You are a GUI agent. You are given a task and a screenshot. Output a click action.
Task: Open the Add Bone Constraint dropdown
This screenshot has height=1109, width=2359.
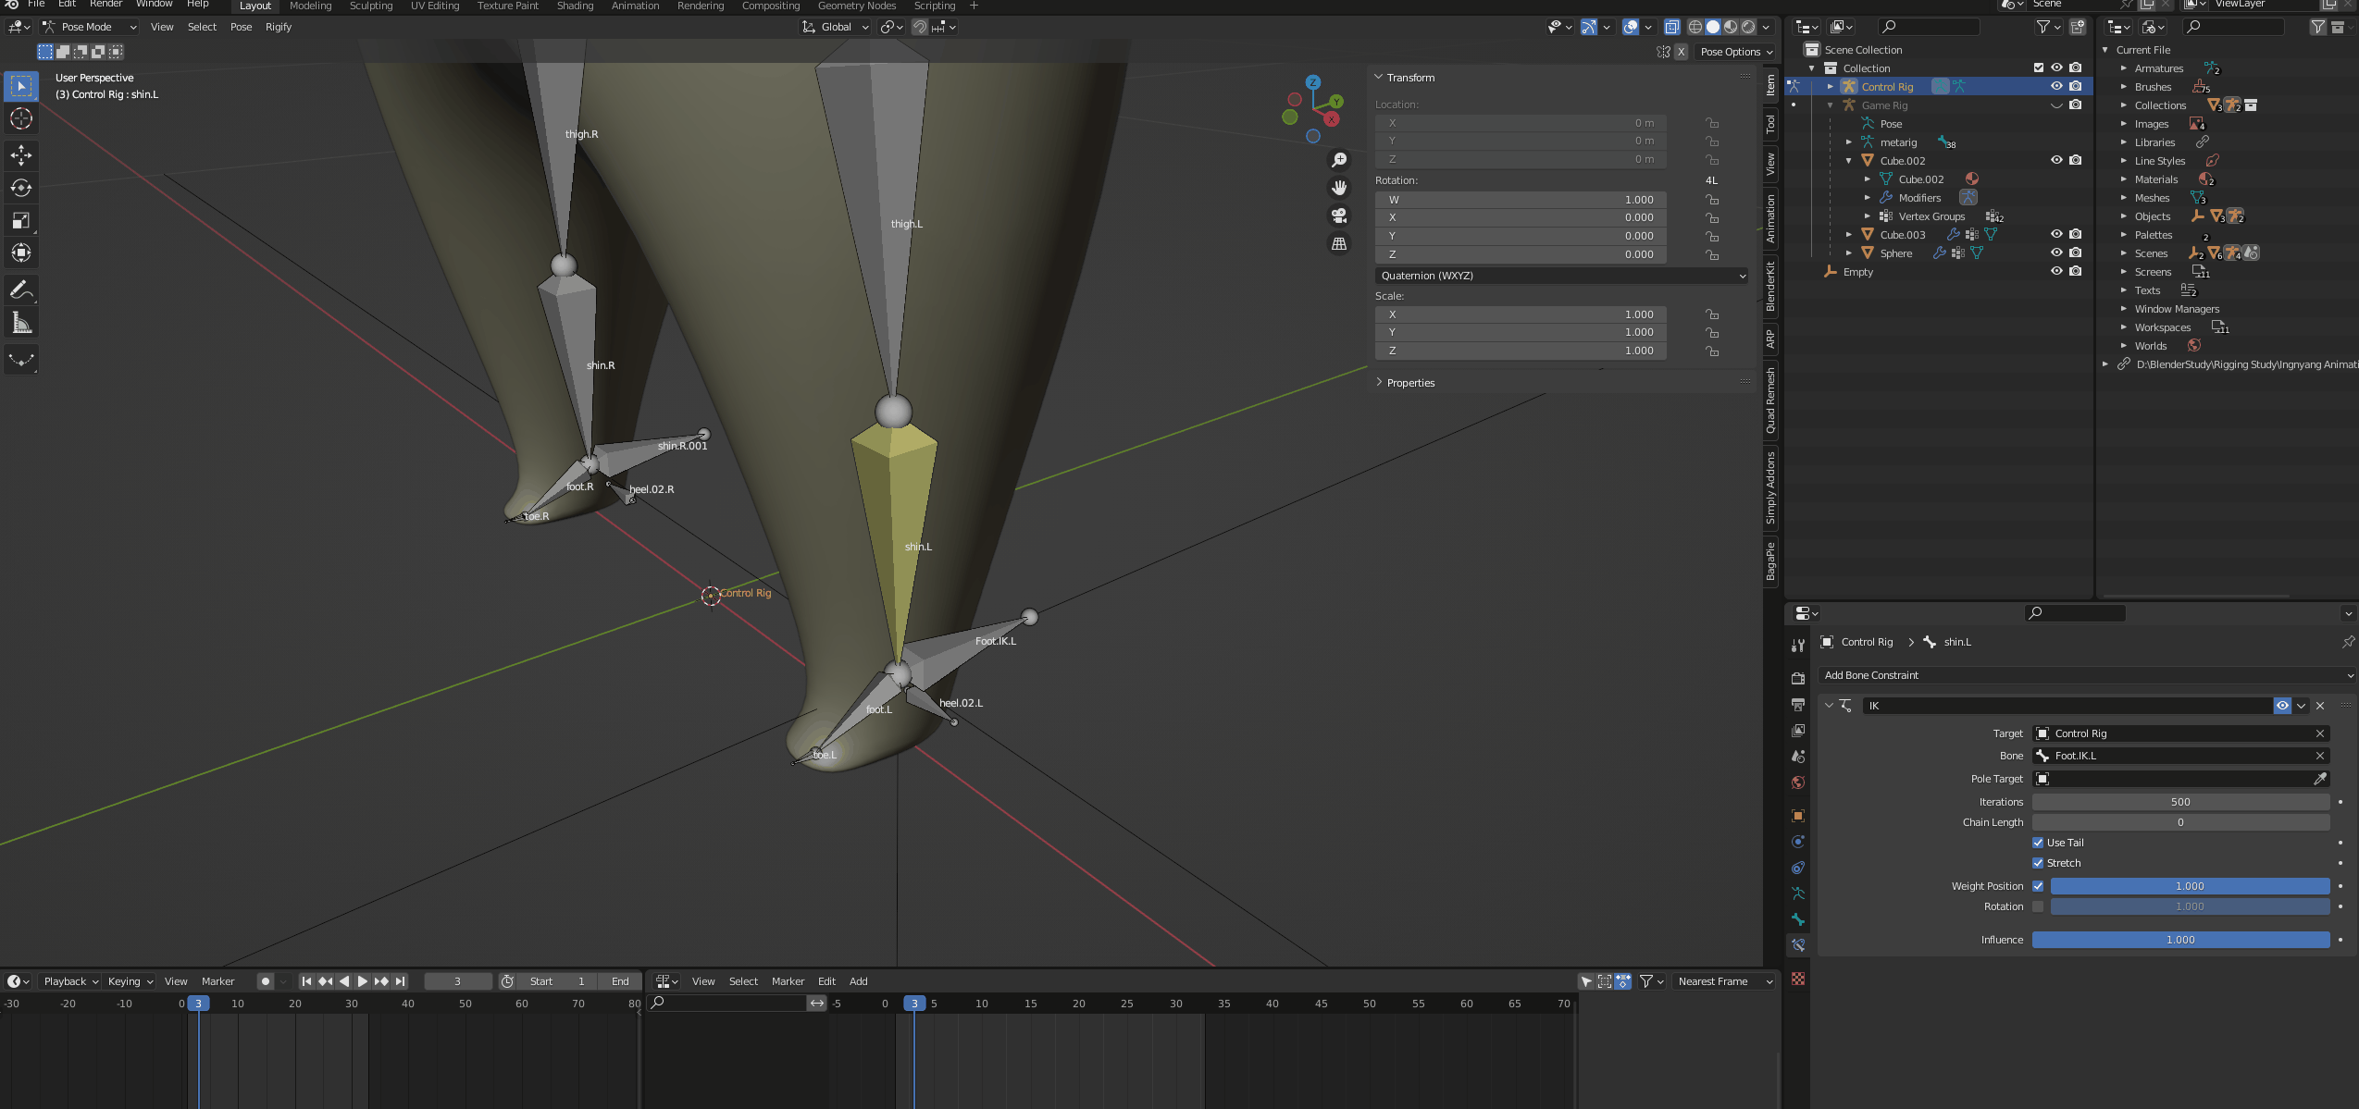point(2086,675)
